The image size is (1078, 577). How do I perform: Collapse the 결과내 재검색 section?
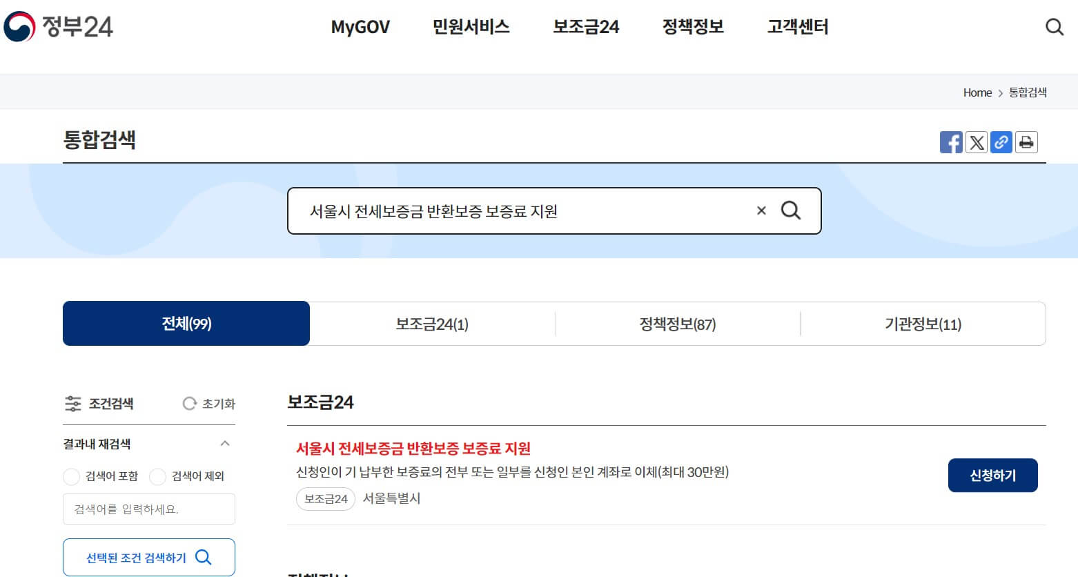[223, 443]
